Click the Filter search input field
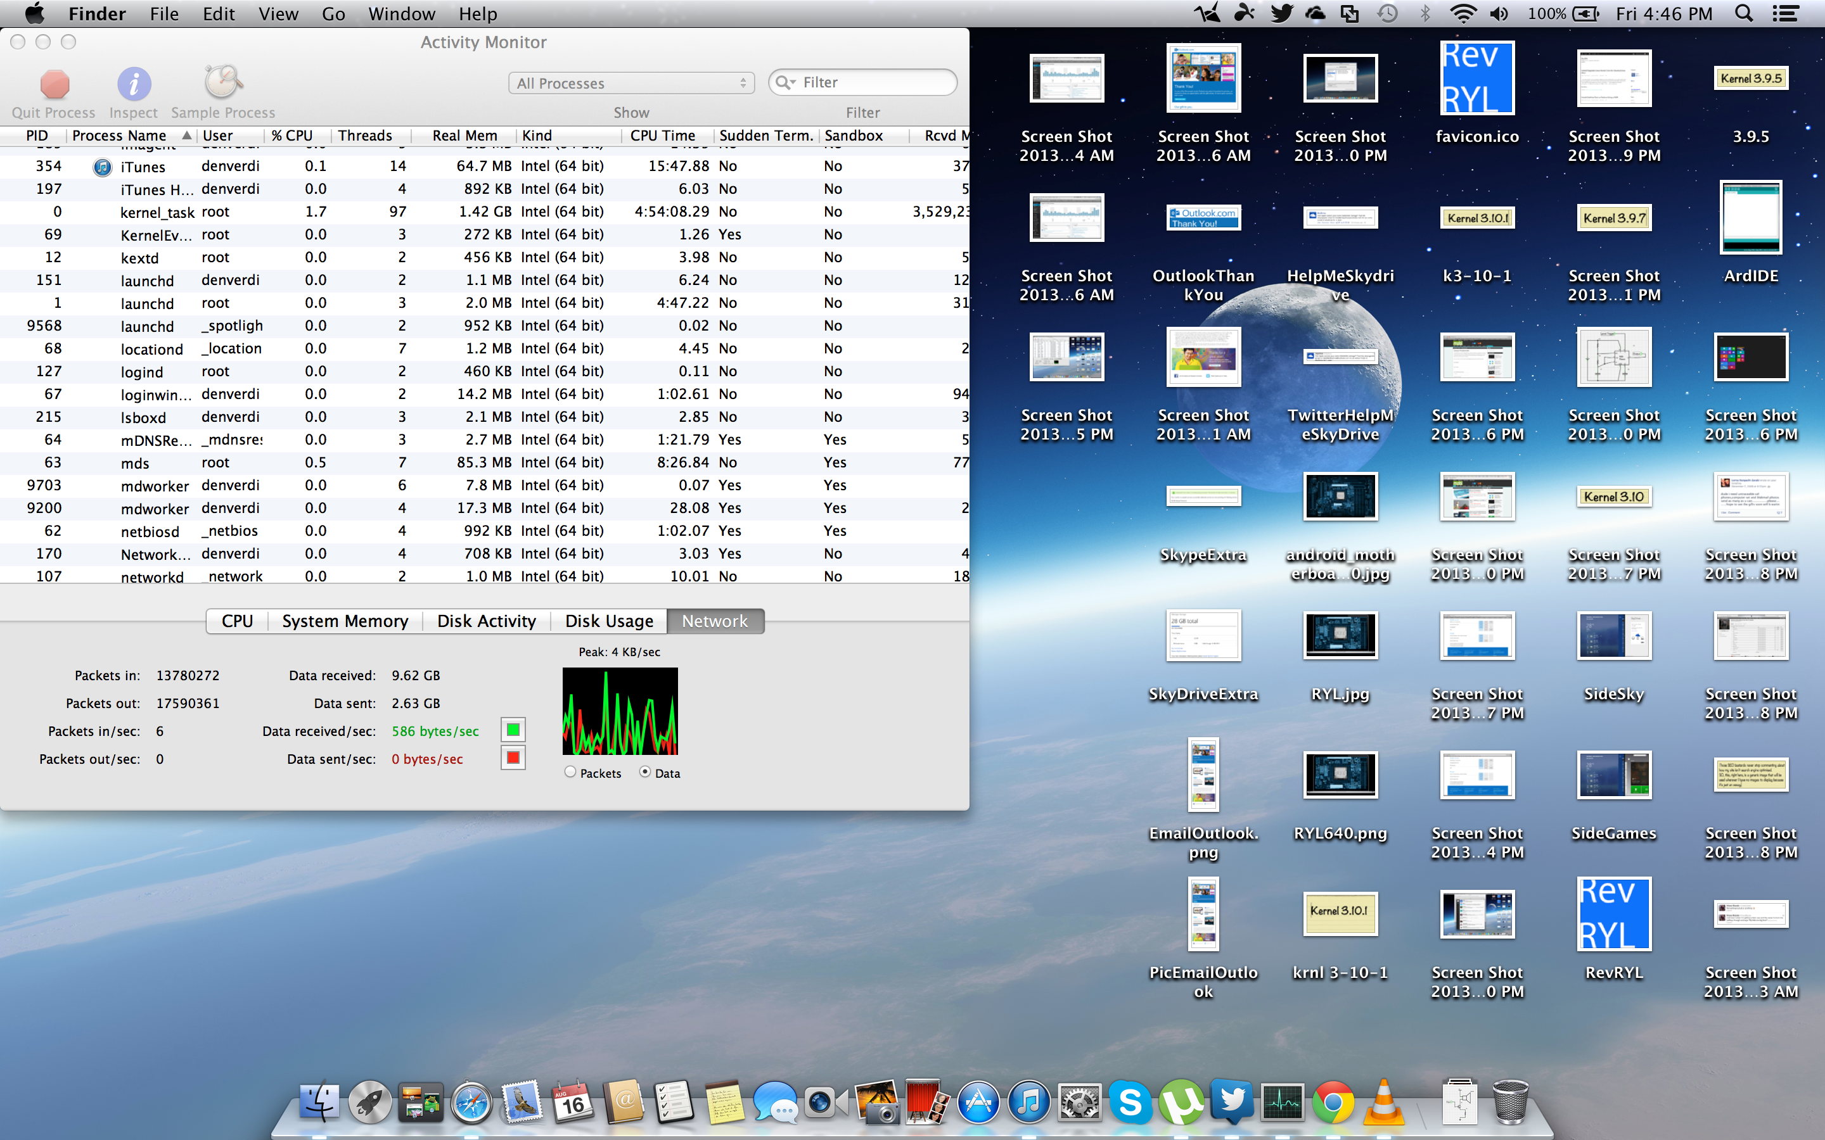Viewport: 1825px width, 1140px height. tap(864, 82)
